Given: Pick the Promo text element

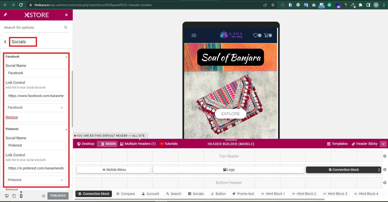Looking at the screenshot, I should tap(243, 194).
